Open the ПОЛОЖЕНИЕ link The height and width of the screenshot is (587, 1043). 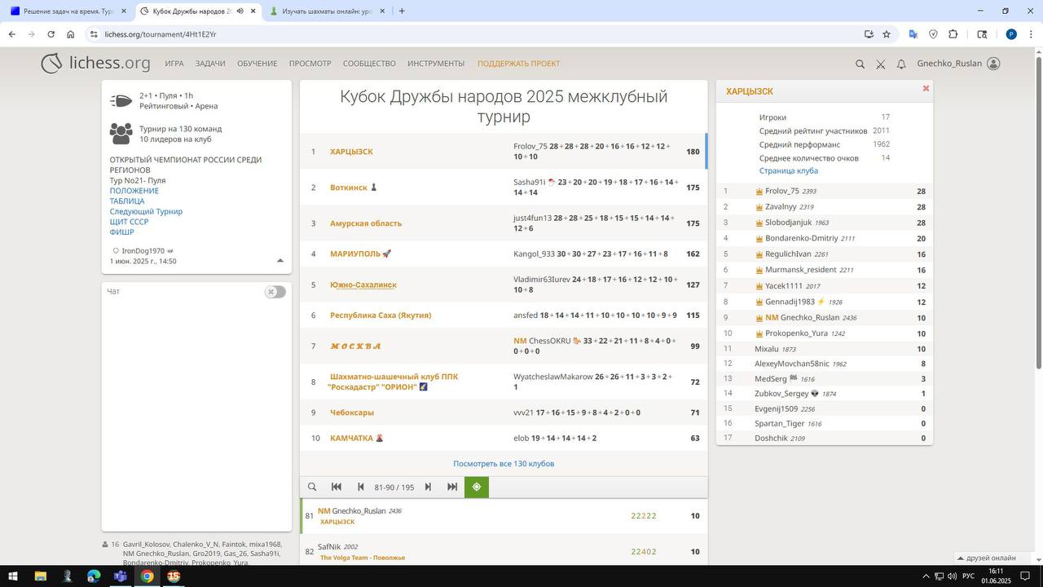pos(134,191)
